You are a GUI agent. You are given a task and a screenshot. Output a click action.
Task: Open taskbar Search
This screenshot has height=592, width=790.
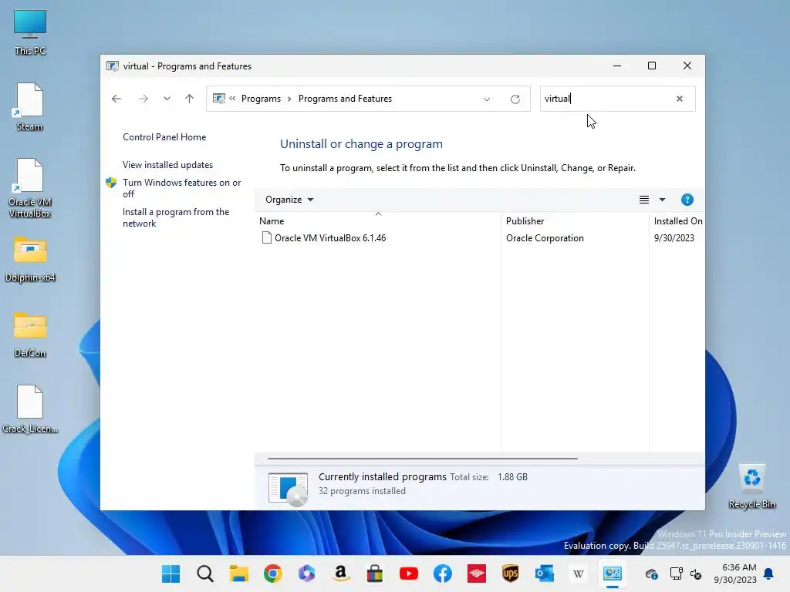[x=205, y=573]
